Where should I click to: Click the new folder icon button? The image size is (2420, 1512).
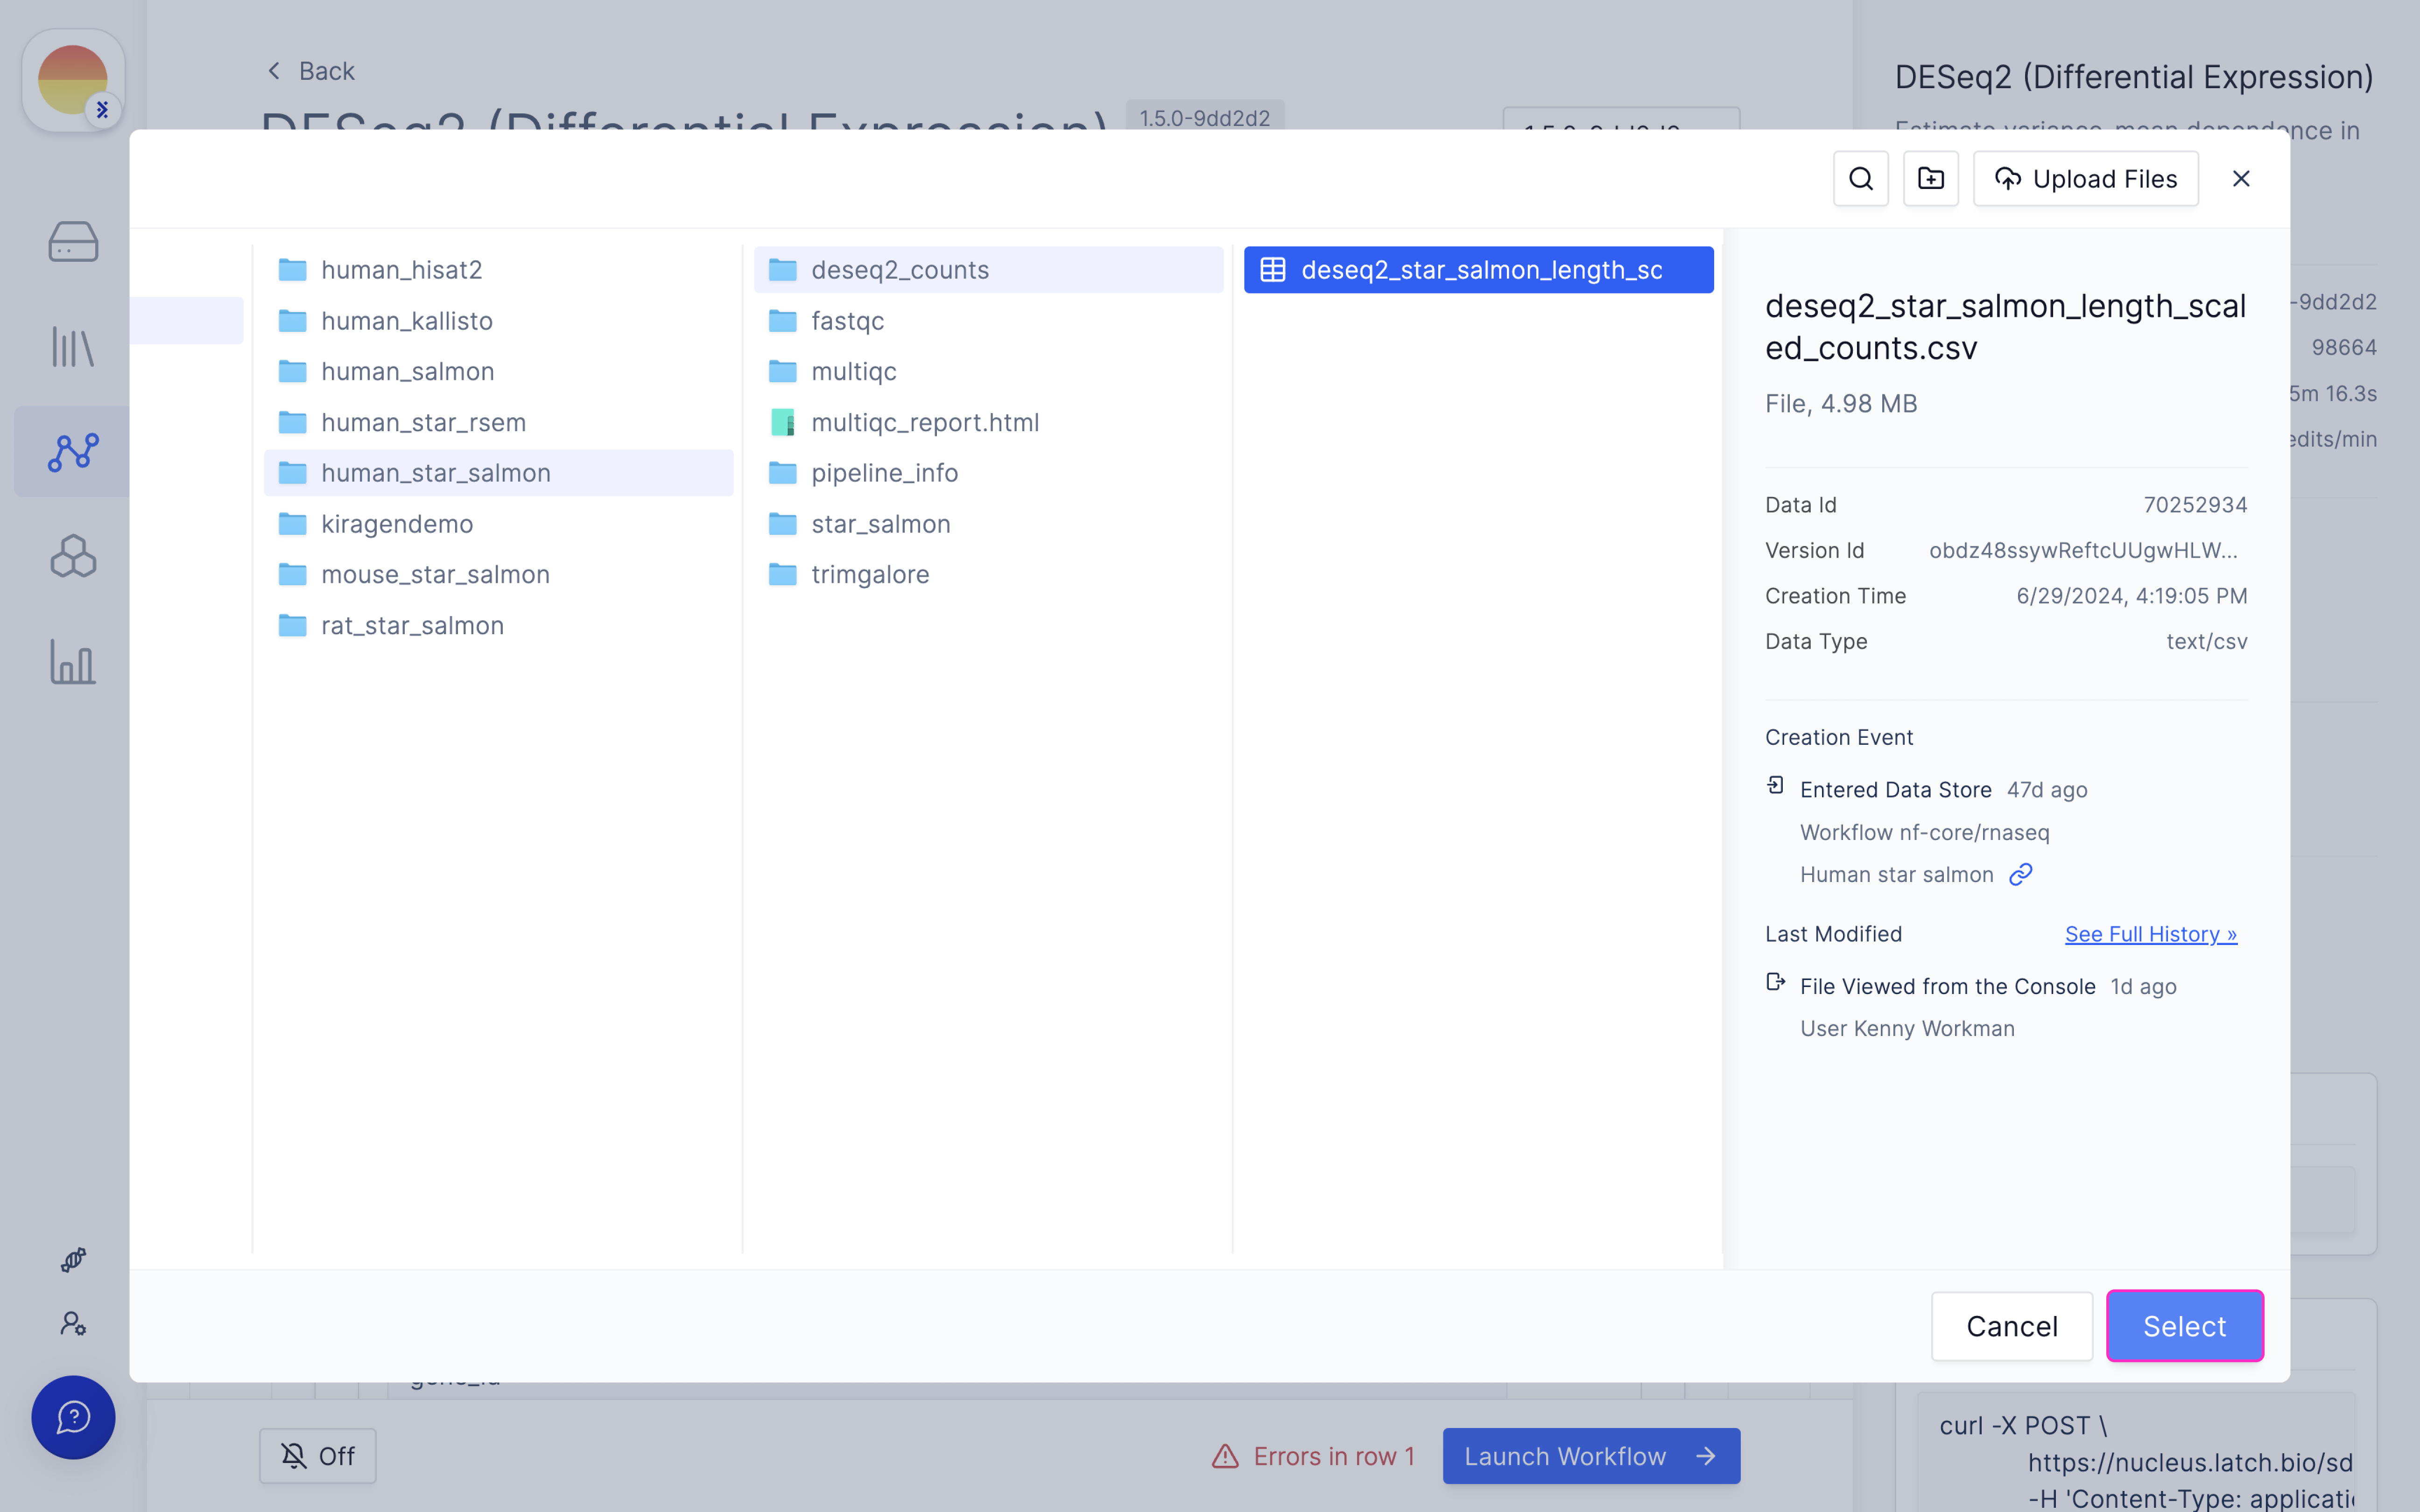click(x=1930, y=179)
